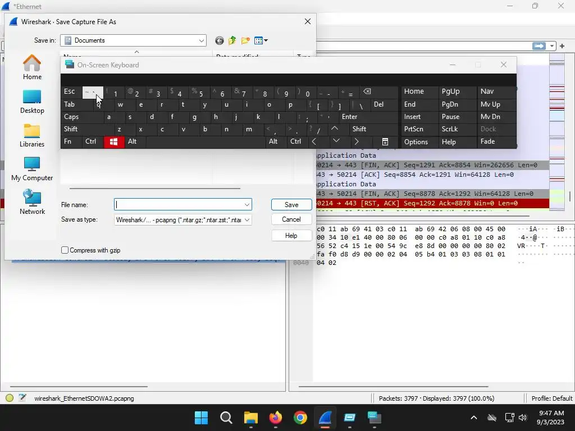Go up one folder level
The width and height of the screenshot is (575, 431).
click(232, 40)
